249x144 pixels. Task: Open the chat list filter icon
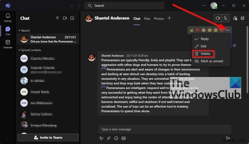[x=57, y=18]
